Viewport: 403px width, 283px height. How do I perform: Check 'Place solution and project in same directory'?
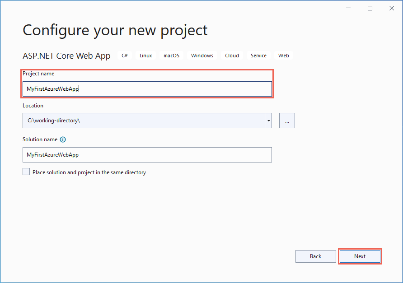(26, 172)
